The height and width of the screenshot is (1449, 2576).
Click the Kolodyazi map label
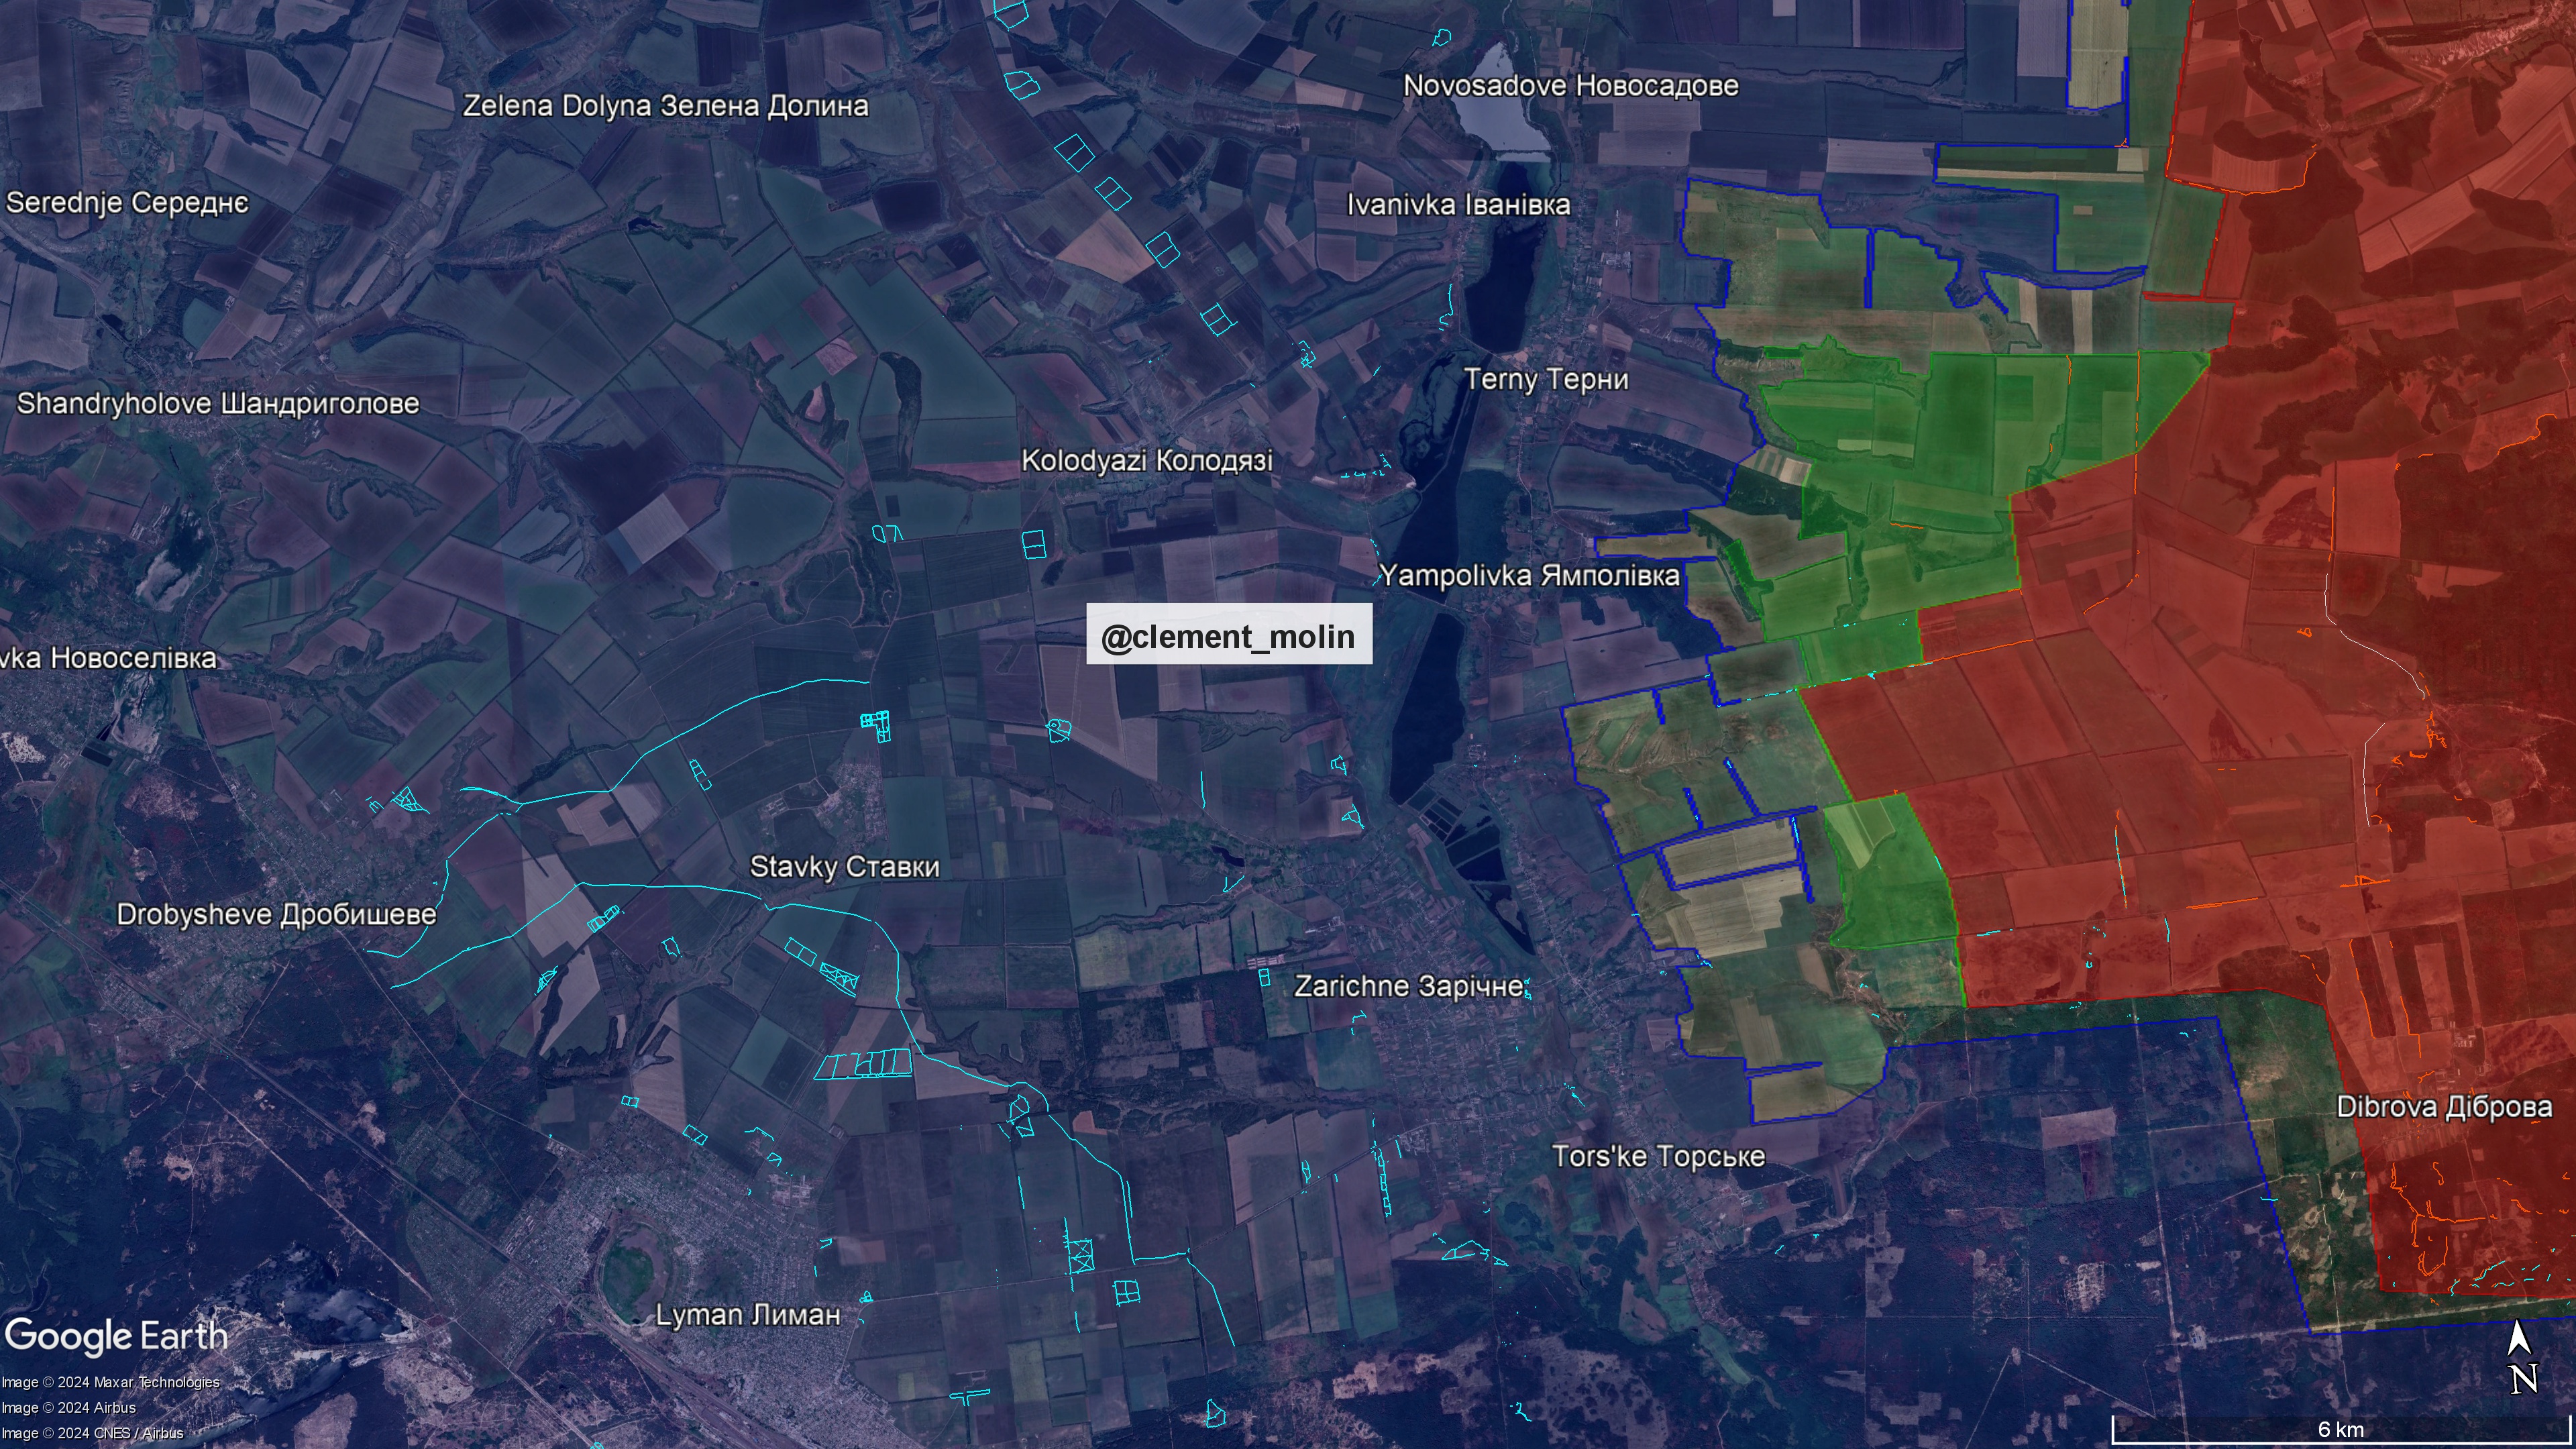pos(1146,460)
